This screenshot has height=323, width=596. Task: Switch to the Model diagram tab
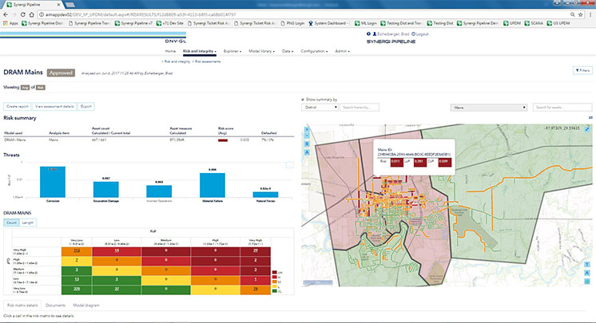[88, 305]
